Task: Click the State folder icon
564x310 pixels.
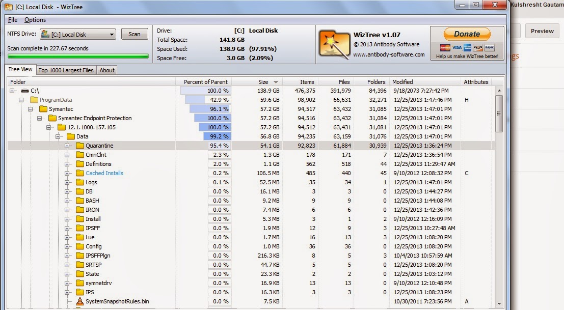Action: click(x=80, y=274)
